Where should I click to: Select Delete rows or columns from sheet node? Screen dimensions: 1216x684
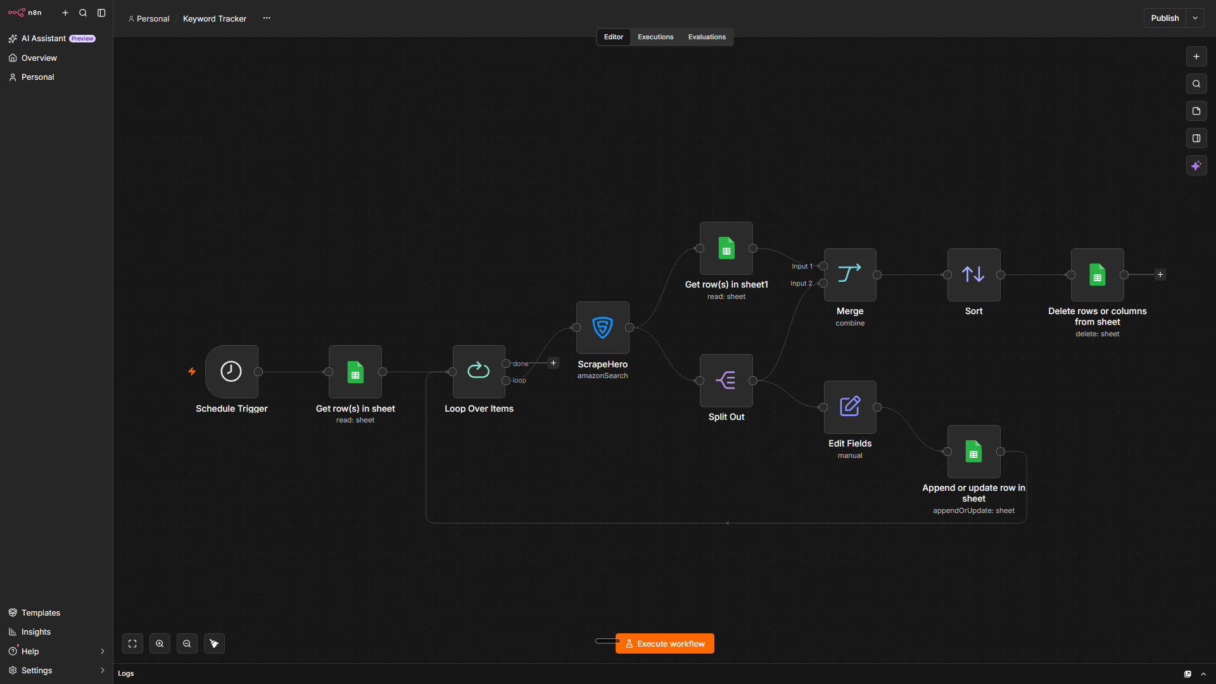pyautogui.click(x=1098, y=274)
